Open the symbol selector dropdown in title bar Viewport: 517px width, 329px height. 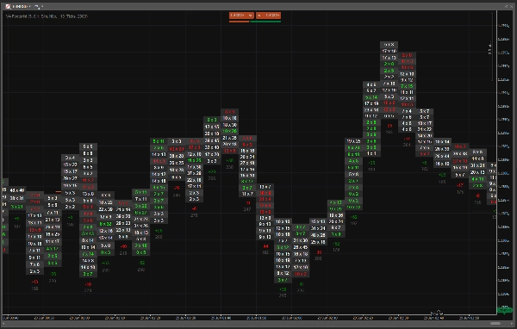pos(22,6)
